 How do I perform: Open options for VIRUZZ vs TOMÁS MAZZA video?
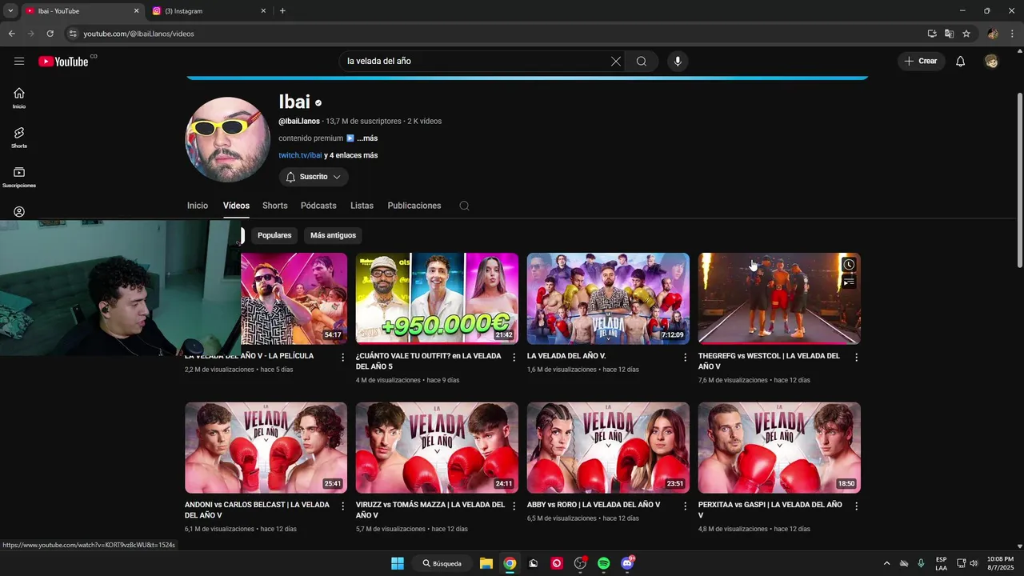click(x=514, y=506)
